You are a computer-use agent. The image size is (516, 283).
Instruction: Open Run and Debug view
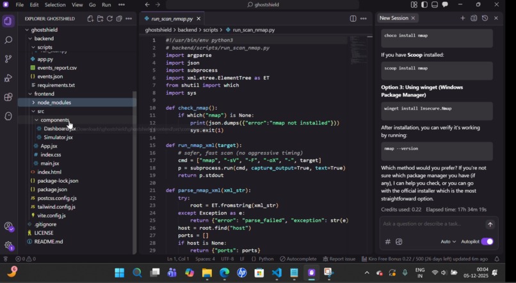8,78
